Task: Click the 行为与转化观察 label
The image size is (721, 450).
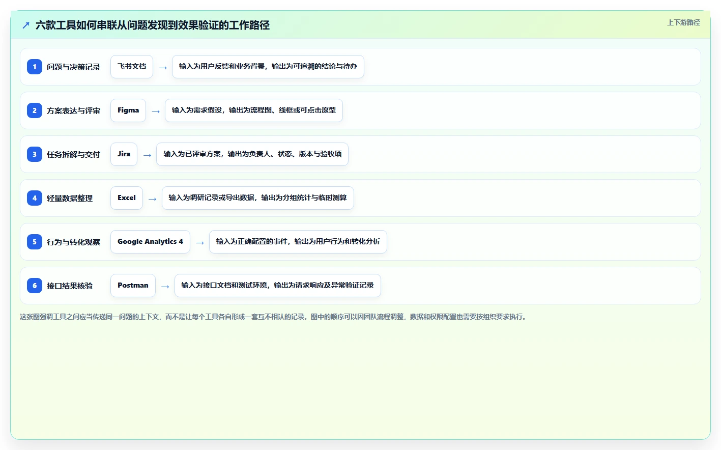Action: tap(73, 242)
